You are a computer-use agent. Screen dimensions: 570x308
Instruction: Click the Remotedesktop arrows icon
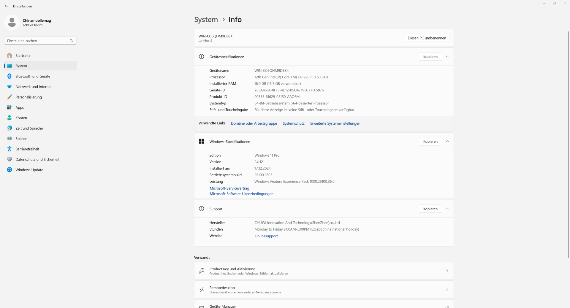click(202, 290)
